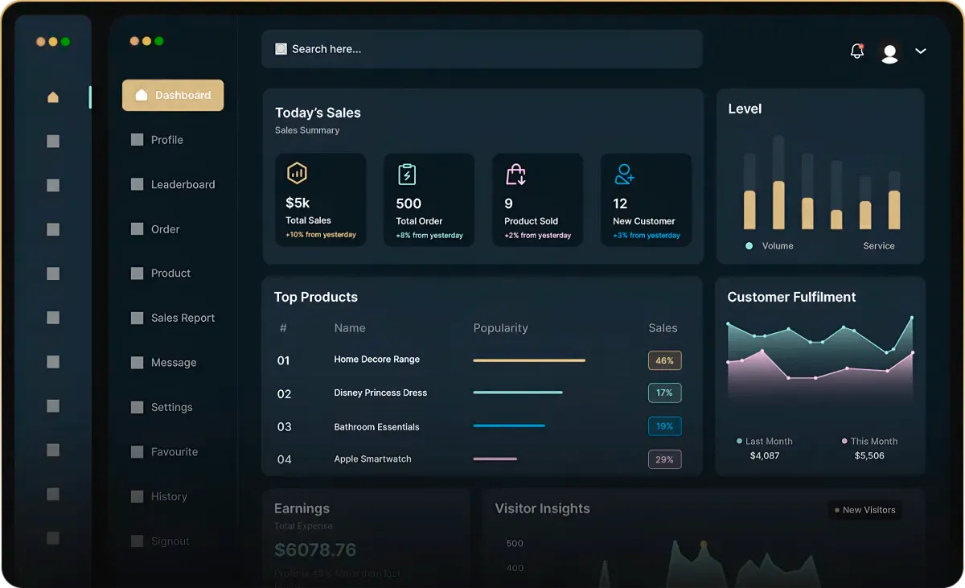Click the Favourite icon square
Viewport: 965px width, 588px height.
137,452
